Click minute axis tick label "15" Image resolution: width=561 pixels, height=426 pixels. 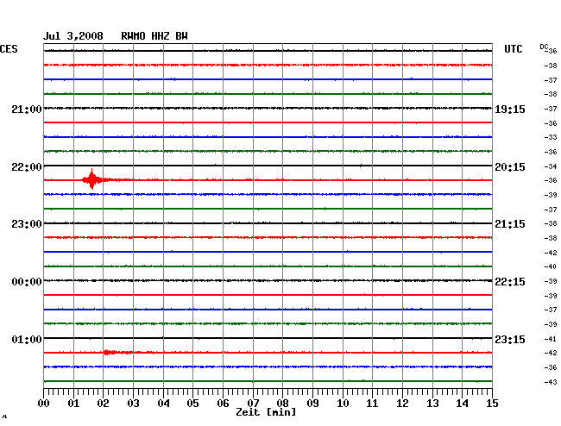click(492, 404)
